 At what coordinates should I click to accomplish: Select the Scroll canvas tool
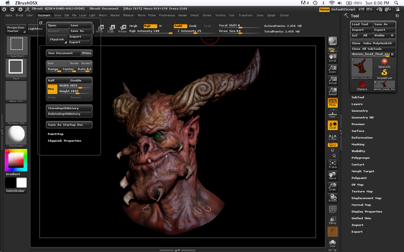(332, 58)
